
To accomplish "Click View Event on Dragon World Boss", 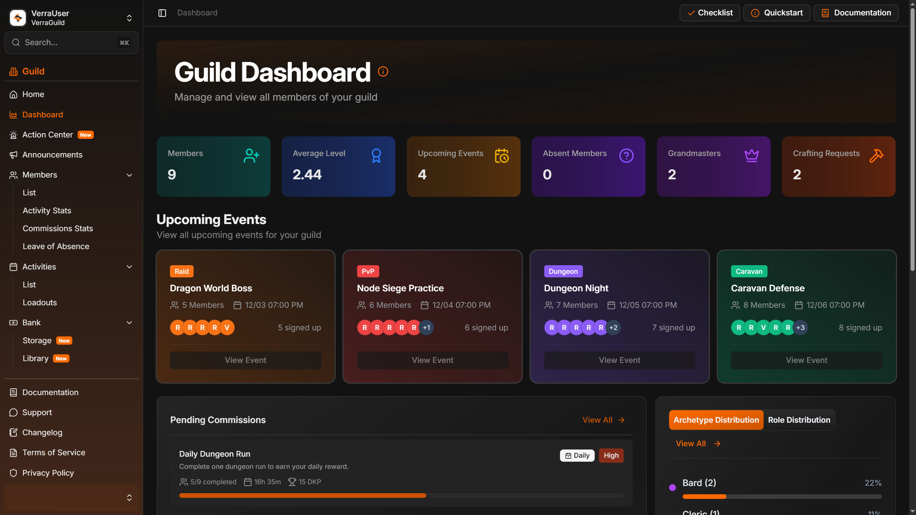I will [x=245, y=360].
